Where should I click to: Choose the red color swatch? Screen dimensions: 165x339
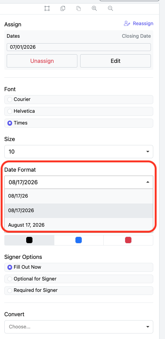[128, 240]
